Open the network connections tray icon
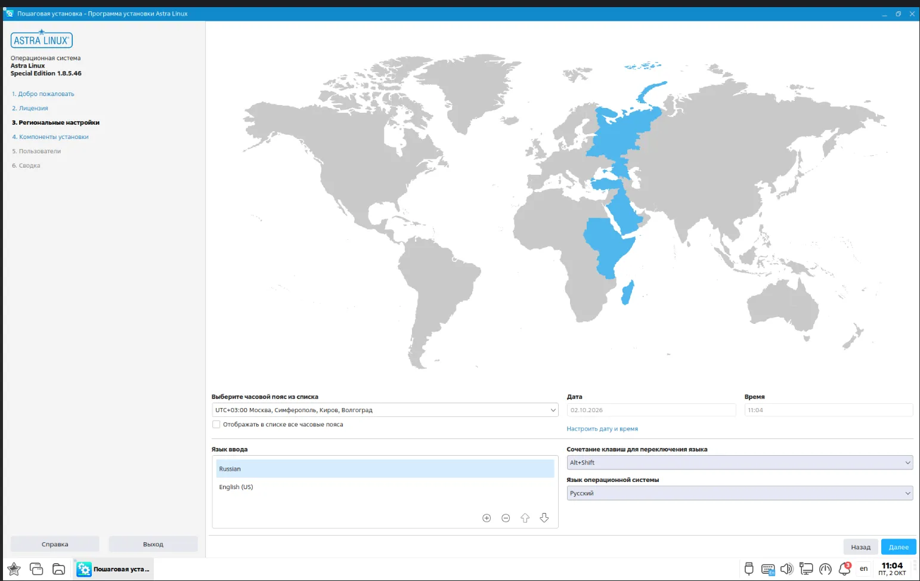This screenshot has width=920, height=581. point(806,569)
